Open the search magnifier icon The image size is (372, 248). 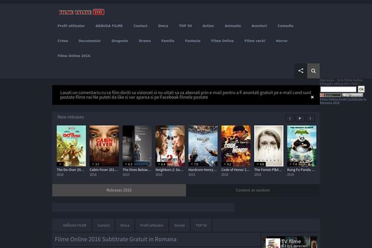tap(313, 71)
